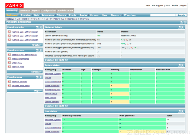Open Web servers host group link
Image resolution: width=193 pixels, height=138 pixels.
click(x=51, y=98)
